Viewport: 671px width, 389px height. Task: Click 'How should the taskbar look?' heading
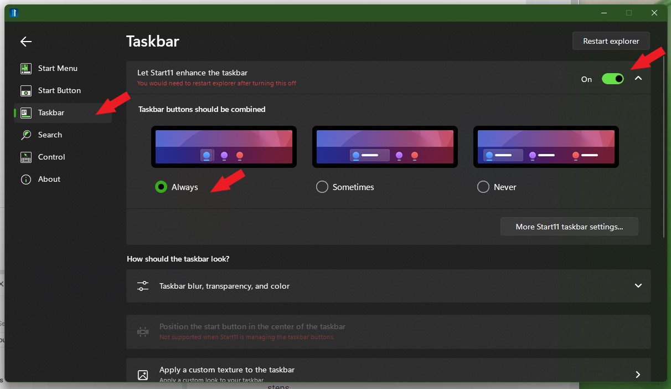178,259
